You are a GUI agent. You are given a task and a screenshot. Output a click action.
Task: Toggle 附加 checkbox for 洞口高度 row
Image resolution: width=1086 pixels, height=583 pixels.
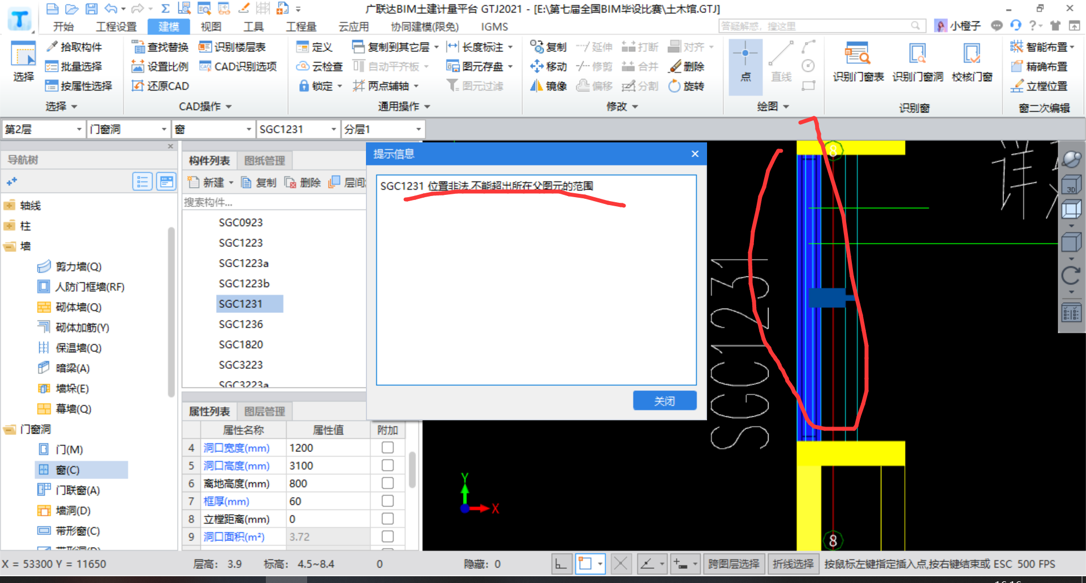[387, 465]
